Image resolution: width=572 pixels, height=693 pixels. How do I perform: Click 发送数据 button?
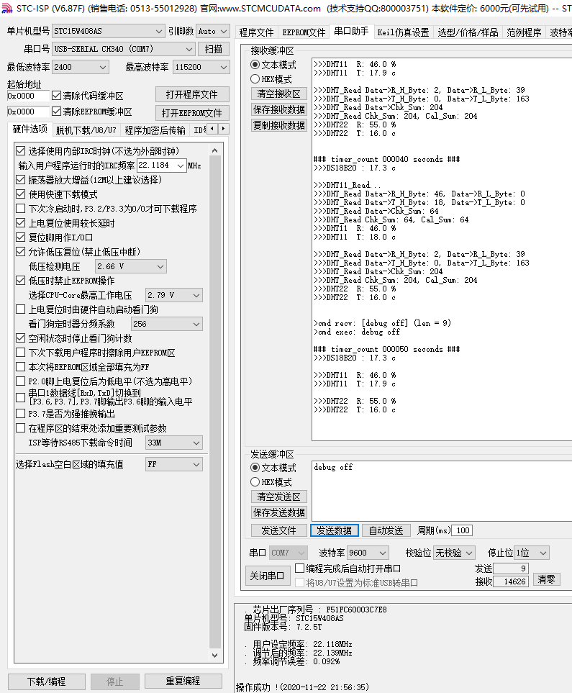tap(334, 530)
